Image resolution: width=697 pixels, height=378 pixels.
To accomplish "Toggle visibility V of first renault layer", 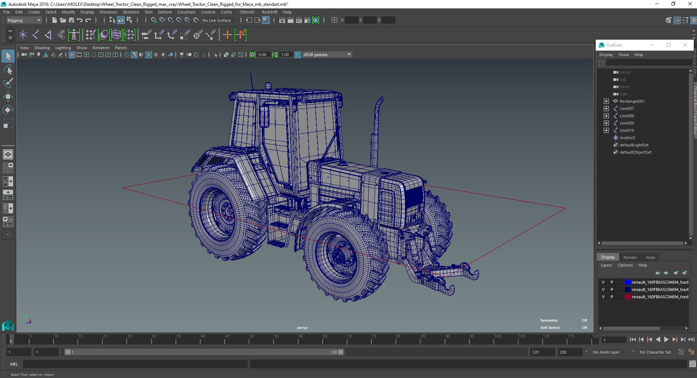I will tap(603, 282).
